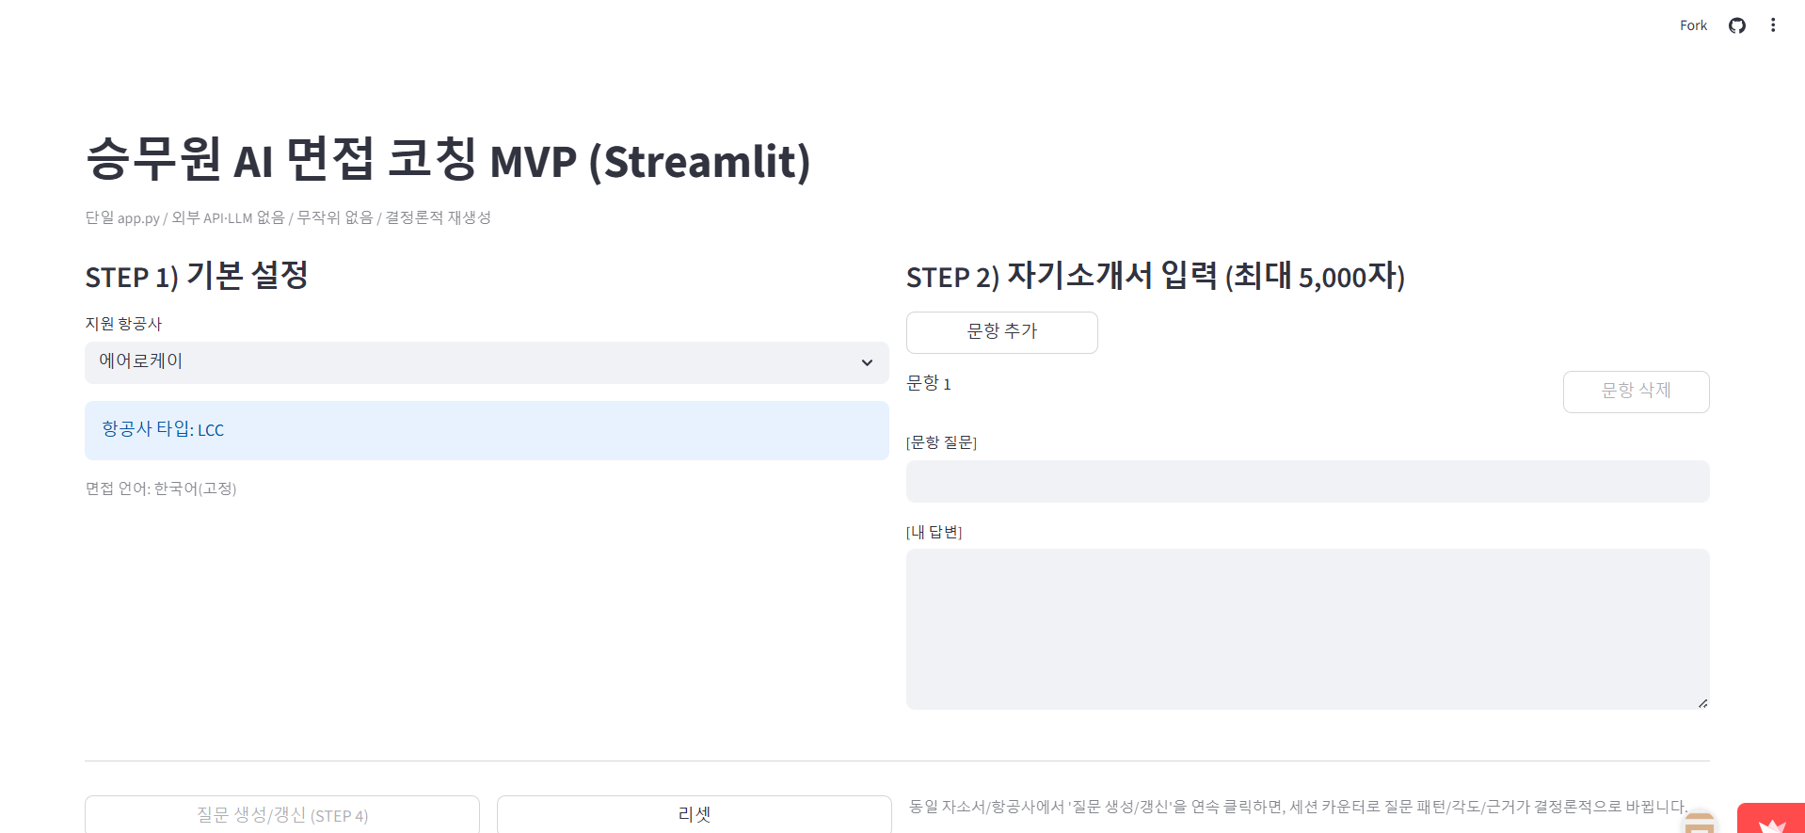Click the 문항 1 label
The width and height of the screenshot is (1805, 833).
(928, 383)
